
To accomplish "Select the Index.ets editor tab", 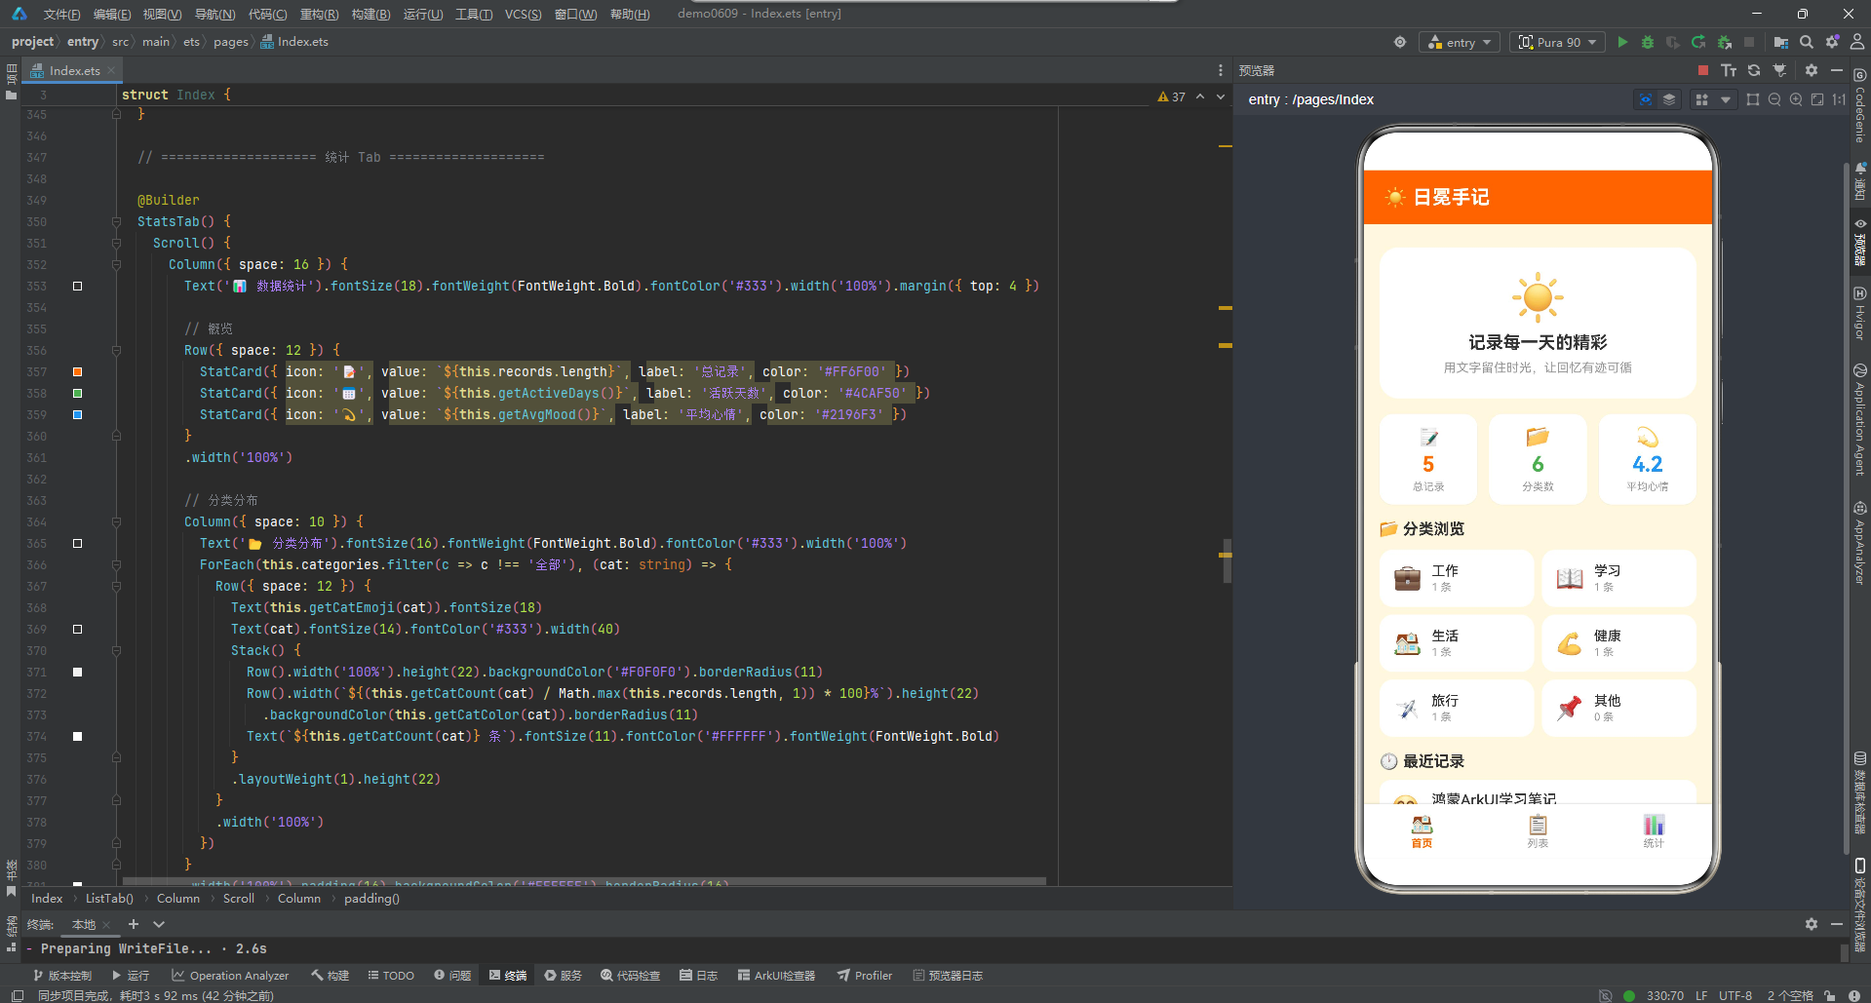I will [x=74, y=70].
